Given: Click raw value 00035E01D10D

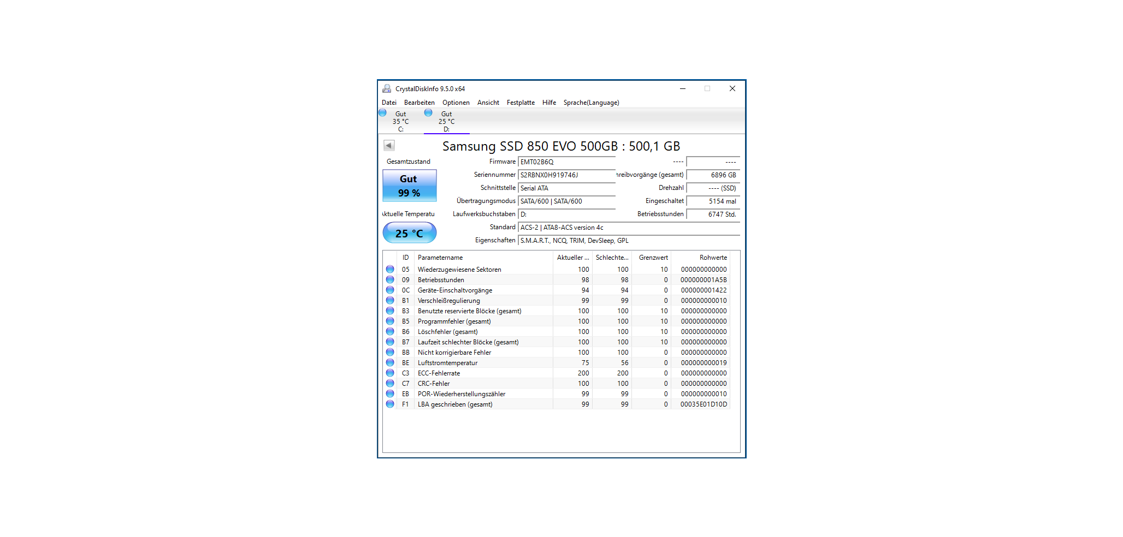Looking at the screenshot, I should point(704,404).
